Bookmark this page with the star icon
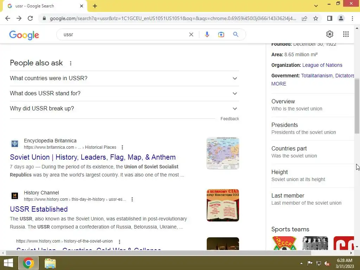The image size is (360, 270). (x=316, y=18)
